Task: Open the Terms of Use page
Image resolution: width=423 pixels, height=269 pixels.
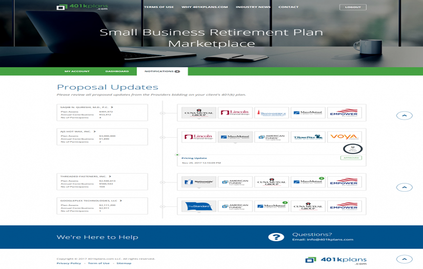Action: pos(159,7)
